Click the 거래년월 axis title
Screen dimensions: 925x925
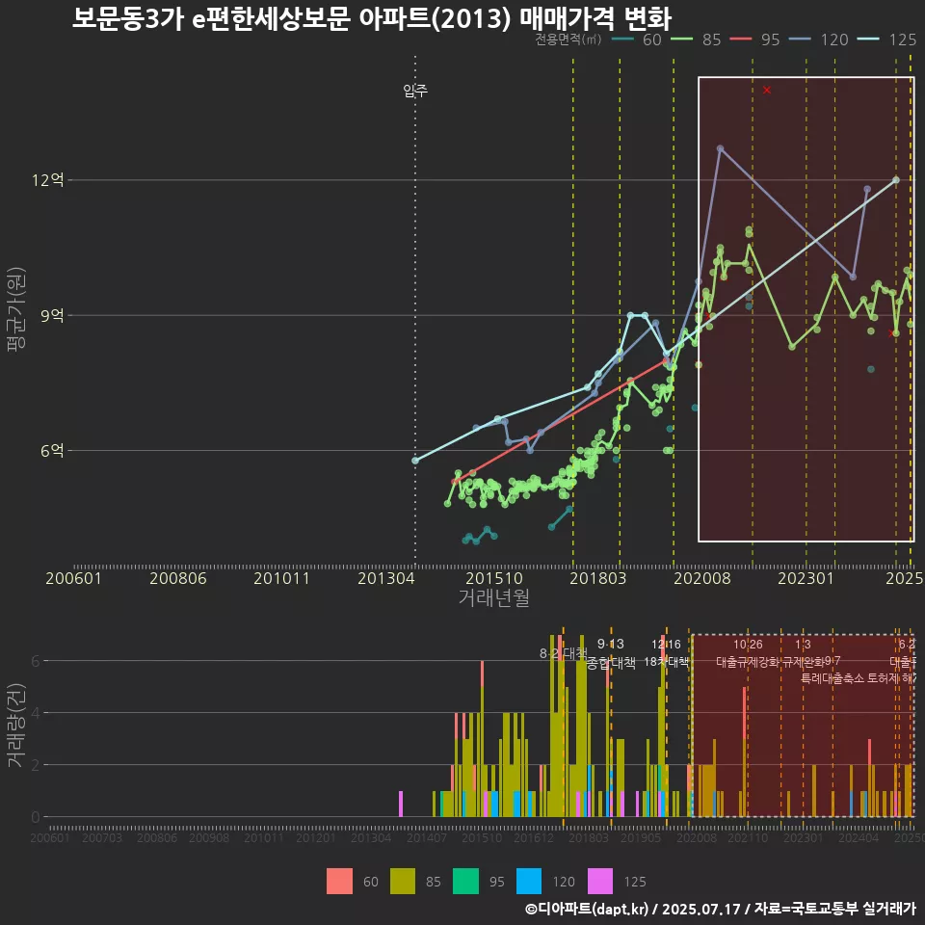(x=493, y=597)
